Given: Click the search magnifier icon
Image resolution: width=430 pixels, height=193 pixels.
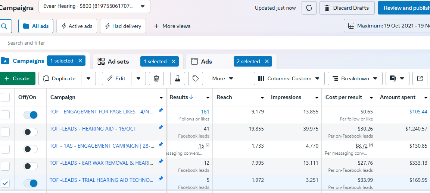Looking at the screenshot, I should pyautogui.click(x=4, y=26).
